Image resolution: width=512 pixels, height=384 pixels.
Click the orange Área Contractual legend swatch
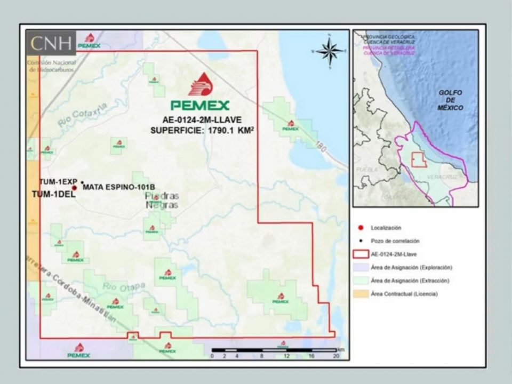click(361, 294)
